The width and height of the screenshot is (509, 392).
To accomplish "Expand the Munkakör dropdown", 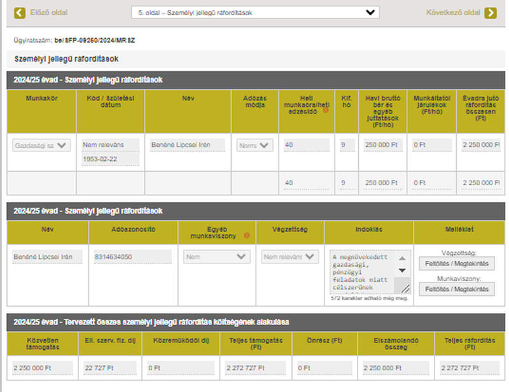I will 41,146.
